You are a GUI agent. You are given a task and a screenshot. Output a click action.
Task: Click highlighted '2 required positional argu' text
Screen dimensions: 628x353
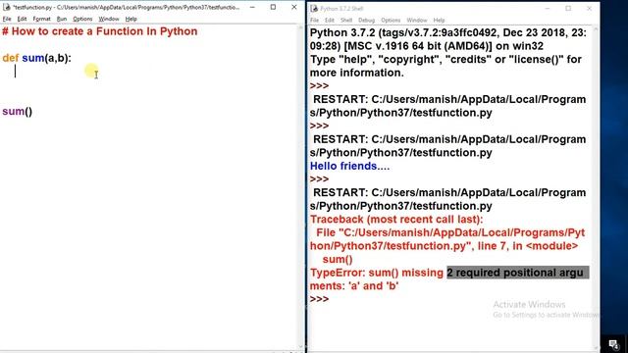pyautogui.click(x=517, y=273)
